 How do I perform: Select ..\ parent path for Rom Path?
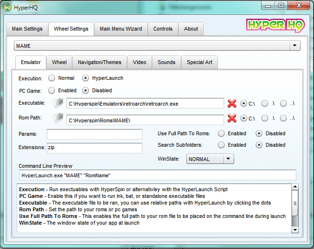[x=283, y=118]
